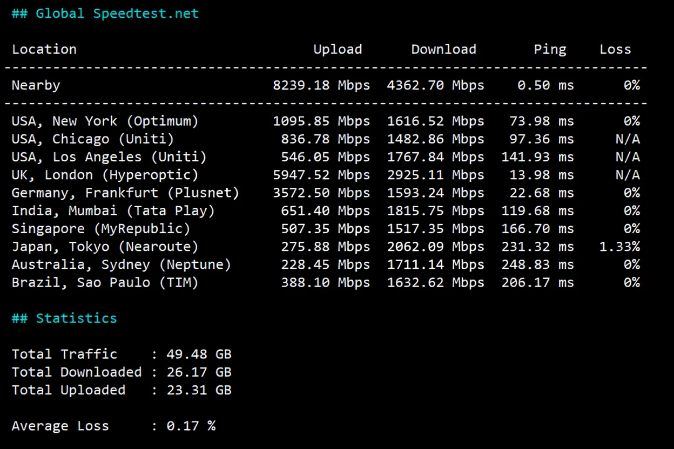Click 'Australia, Sydney (Neptune)' row label
Screen dimensions: 674x449
[121, 265]
